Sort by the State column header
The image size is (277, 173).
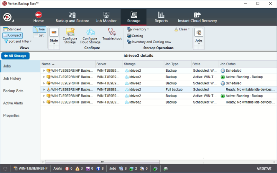[x=205, y=64]
